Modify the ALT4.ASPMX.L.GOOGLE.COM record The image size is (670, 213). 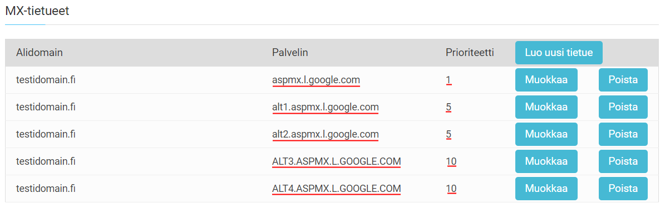coord(546,189)
